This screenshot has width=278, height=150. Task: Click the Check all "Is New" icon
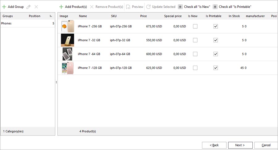pyautogui.click(x=180, y=7)
